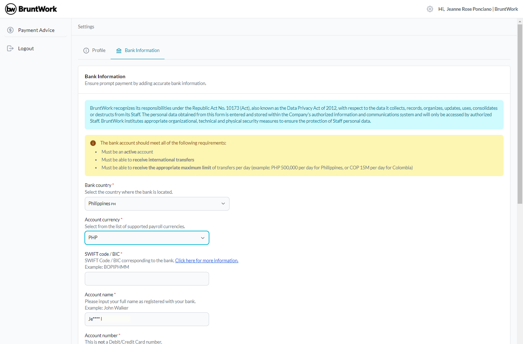Screen dimensions: 523x344
Task: Open the Bank country dropdown
Action: (157, 204)
